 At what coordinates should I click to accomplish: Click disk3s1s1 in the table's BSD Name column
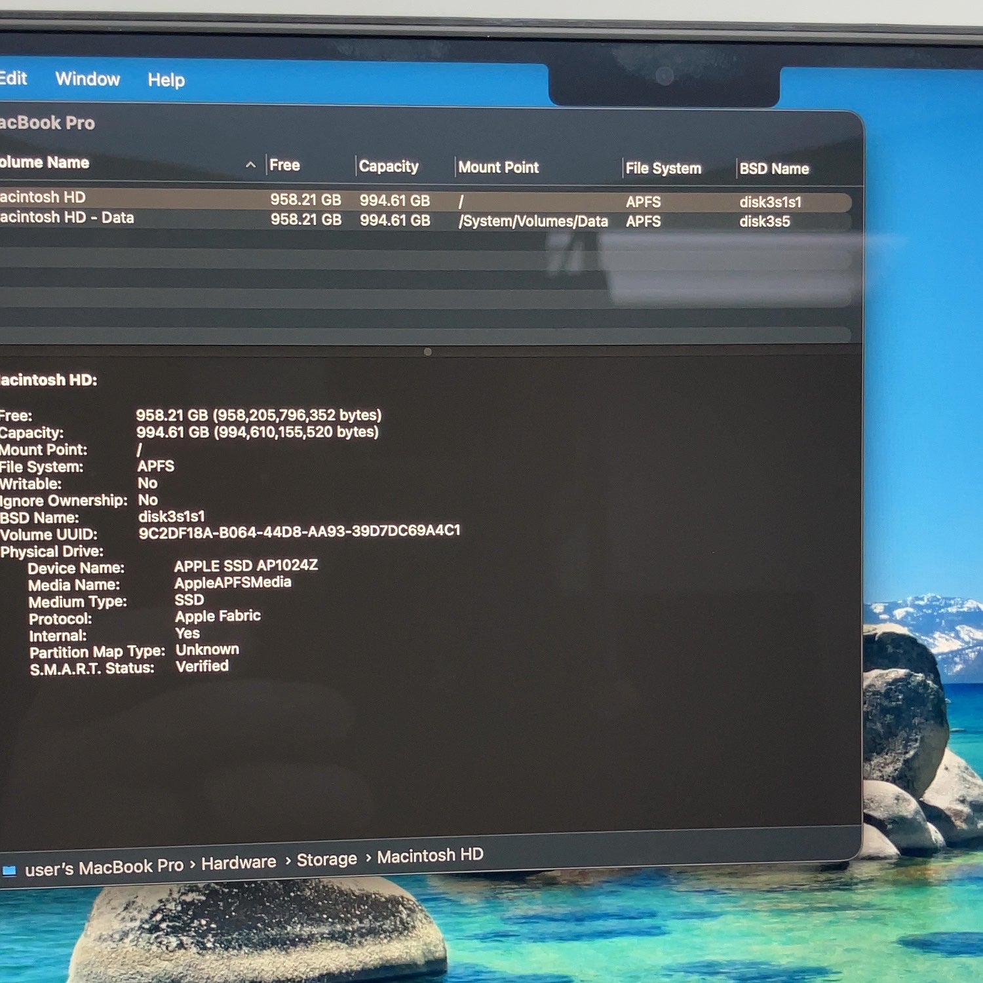tap(771, 202)
